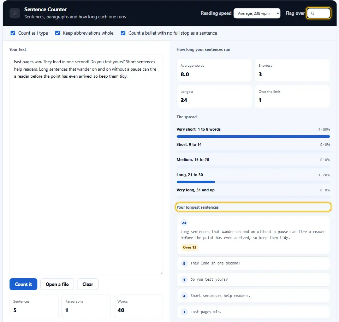
Task: Click inside the Your text editor area
Action: click(x=86, y=164)
